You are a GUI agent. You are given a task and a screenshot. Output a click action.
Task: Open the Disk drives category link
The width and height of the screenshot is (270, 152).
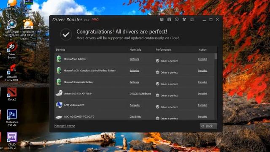tap(135, 117)
